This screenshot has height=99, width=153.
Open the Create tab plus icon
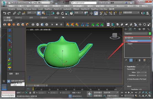[126, 29]
